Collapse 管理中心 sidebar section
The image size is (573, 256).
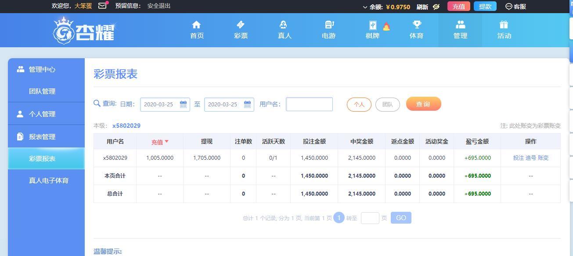[46, 69]
